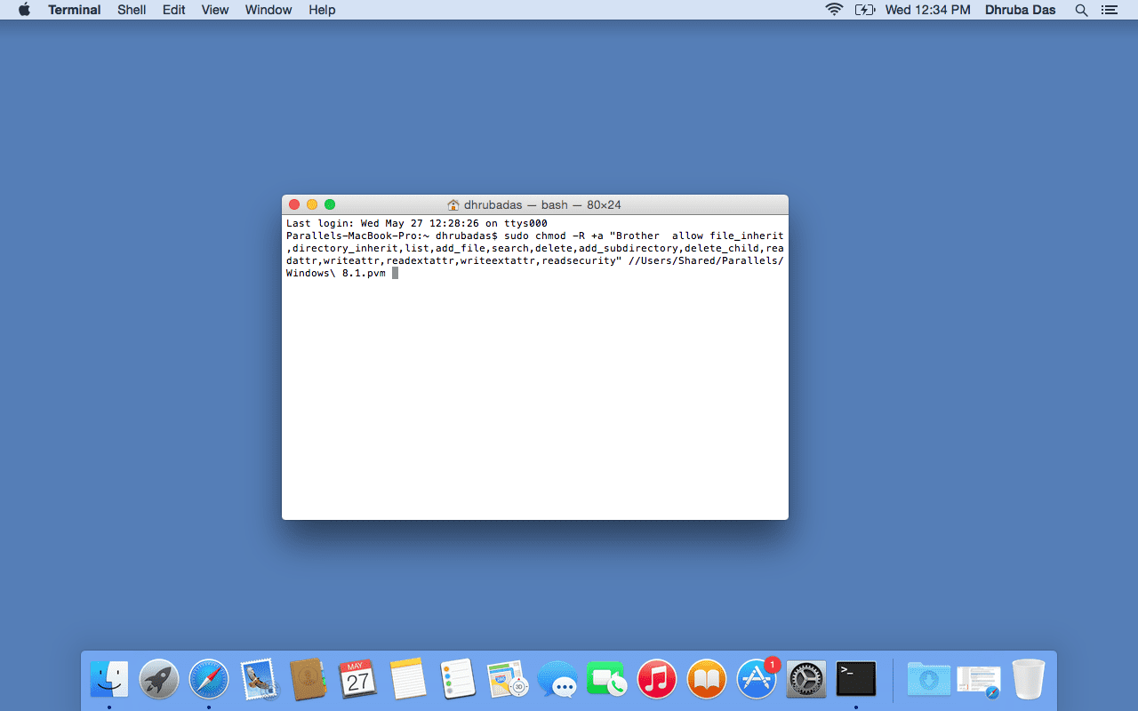
Task: Open the Window menu
Action: click(x=268, y=10)
